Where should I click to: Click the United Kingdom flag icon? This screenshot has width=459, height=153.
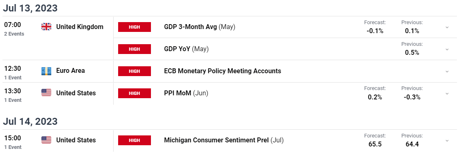[x=46, y=27]
